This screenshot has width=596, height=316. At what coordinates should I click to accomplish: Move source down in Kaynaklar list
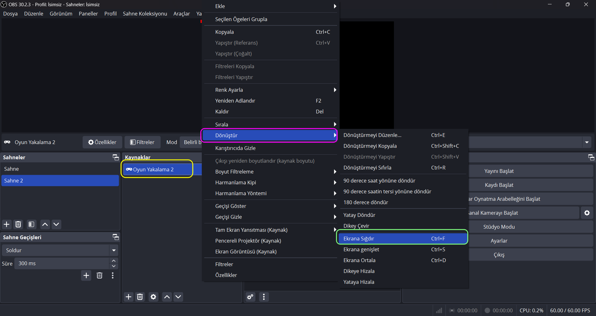coord(178,297)
